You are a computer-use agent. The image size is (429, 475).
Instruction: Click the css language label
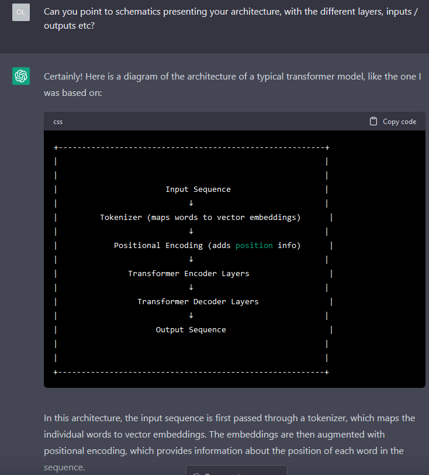(58, 122)
